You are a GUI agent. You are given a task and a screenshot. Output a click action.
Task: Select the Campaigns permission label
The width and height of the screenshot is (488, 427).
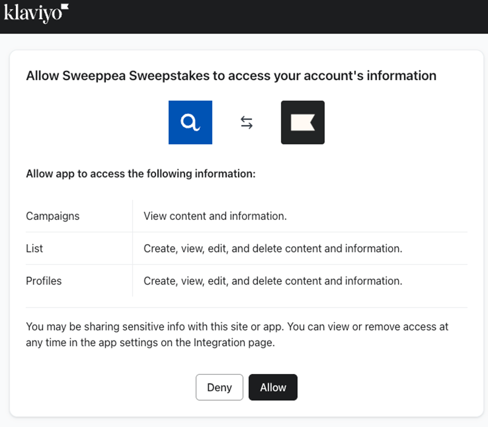tap(53, 216)
